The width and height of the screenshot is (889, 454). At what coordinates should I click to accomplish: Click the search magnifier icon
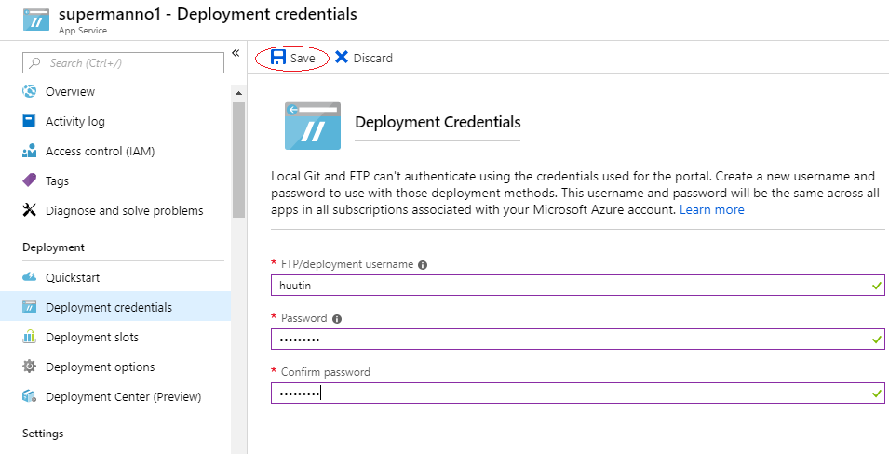pyautogui.click(x=34, y=63)
